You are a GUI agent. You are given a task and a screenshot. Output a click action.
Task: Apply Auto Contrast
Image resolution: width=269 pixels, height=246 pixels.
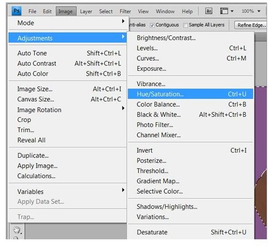(x=68, y=64)
